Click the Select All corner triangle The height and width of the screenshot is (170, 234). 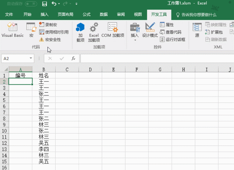click(x=6, y=69)
